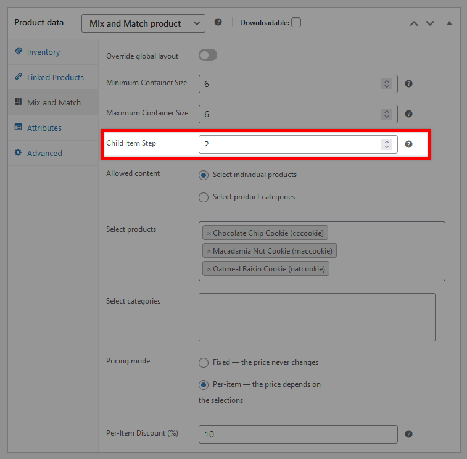Click the Child Item Step field
Viewport: 467px width, 459px height.
298,144
